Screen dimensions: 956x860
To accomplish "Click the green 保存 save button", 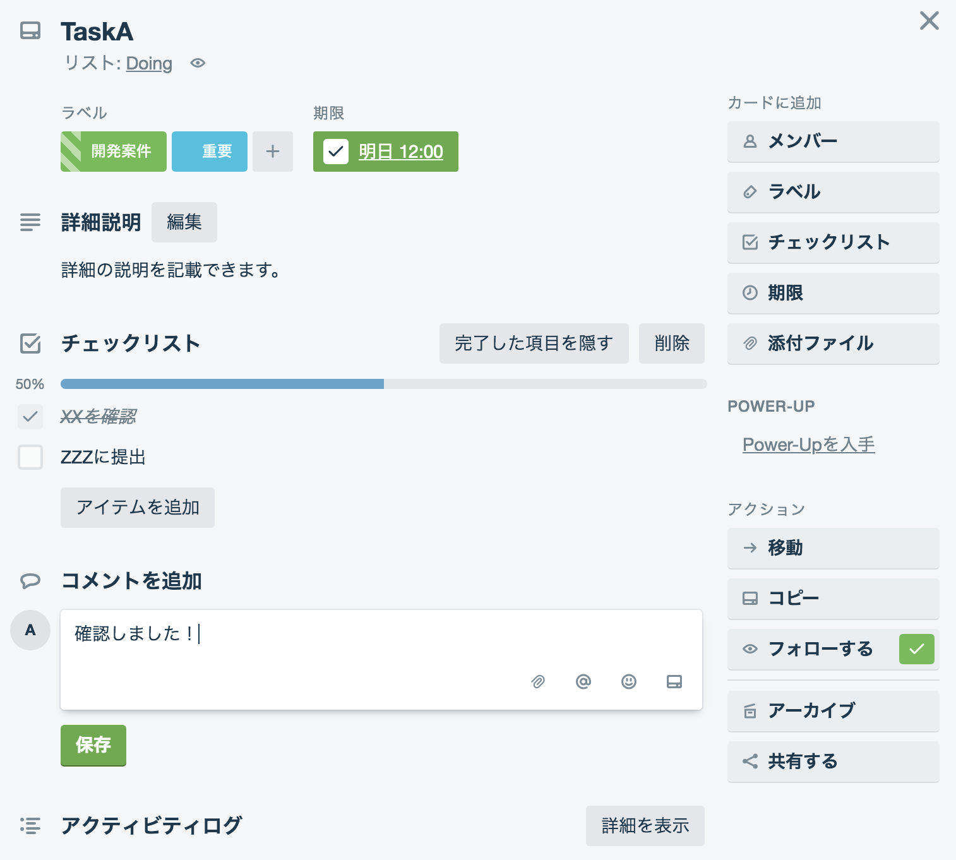I will tap(93, 745).
